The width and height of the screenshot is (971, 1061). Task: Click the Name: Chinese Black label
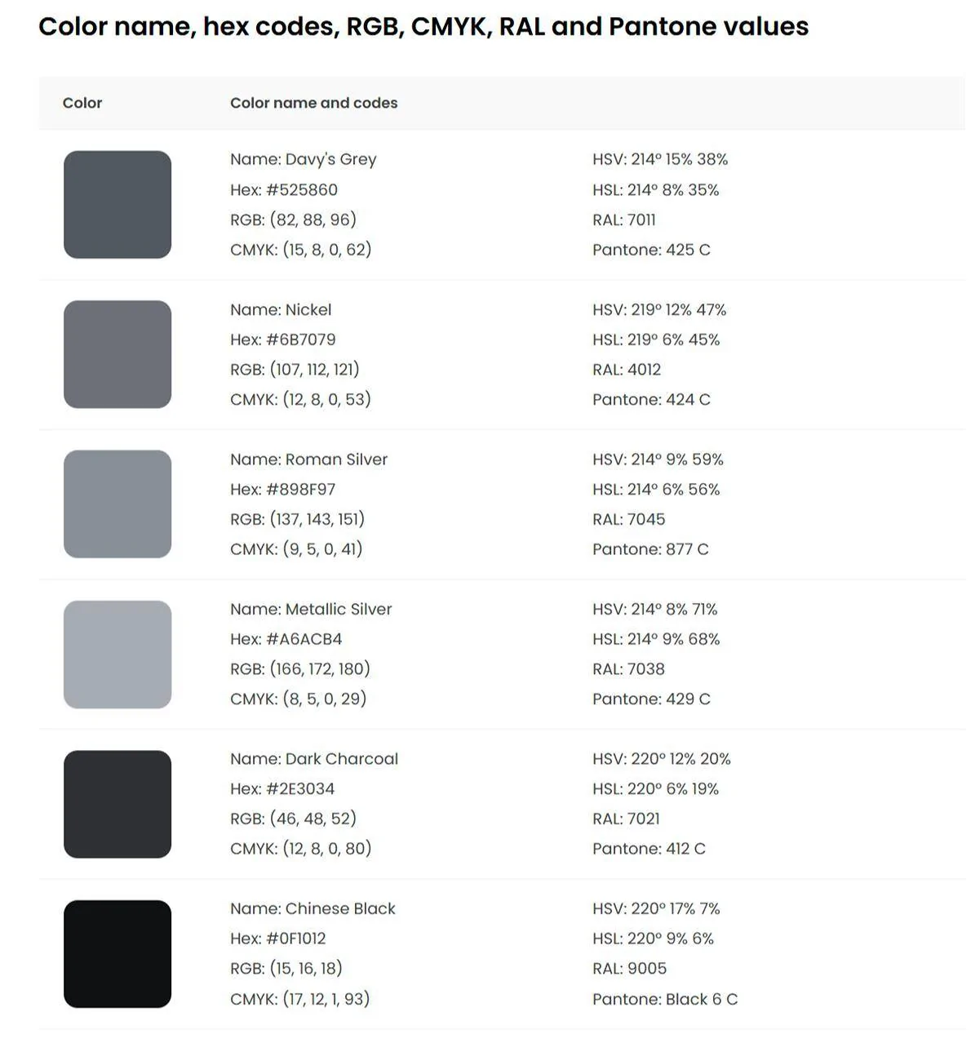pyautogui.click(x=313, y=908)
